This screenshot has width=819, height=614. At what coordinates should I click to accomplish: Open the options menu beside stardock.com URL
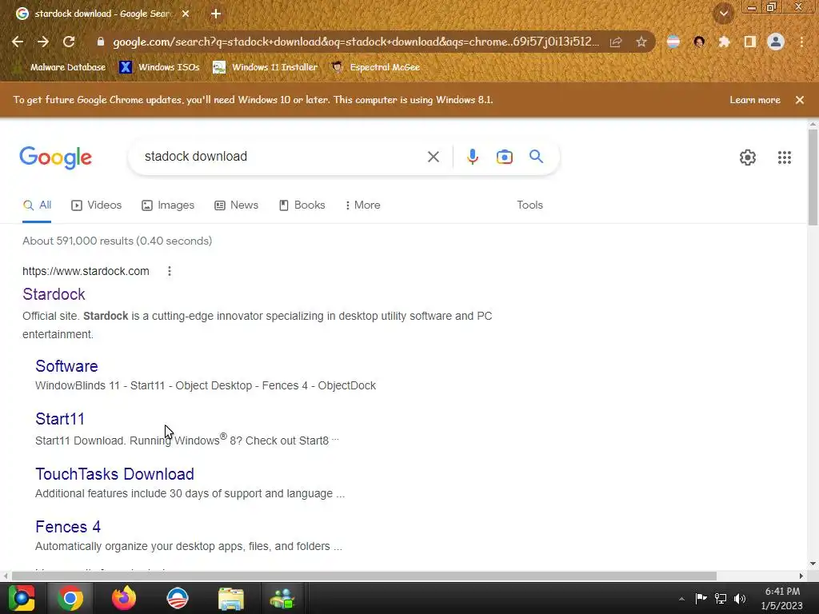click(x=170, y=271)
